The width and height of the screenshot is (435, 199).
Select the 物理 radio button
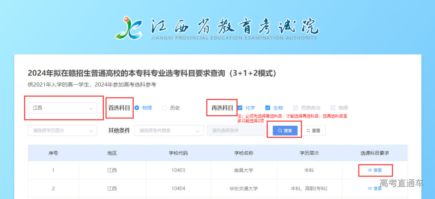point(137,108)
